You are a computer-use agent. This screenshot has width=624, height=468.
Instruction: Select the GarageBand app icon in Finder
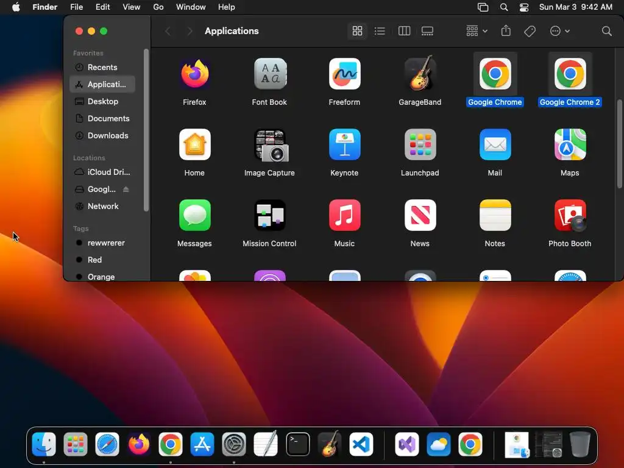[x=420, y=73]
